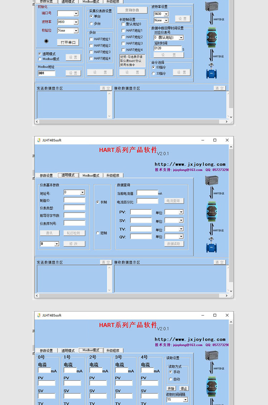Viewport: 268px width, 405px height.
Task: Open the PV 单位 dropdown
Action: point(181,212)
